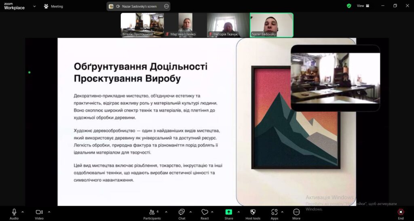Click the green encryption shield icon
The image size is (414, 221).
349,6
